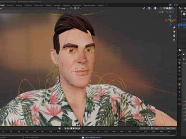Switch to the Shading workspace tab
The height and width of the screenshot is (139, 186).
48,5
